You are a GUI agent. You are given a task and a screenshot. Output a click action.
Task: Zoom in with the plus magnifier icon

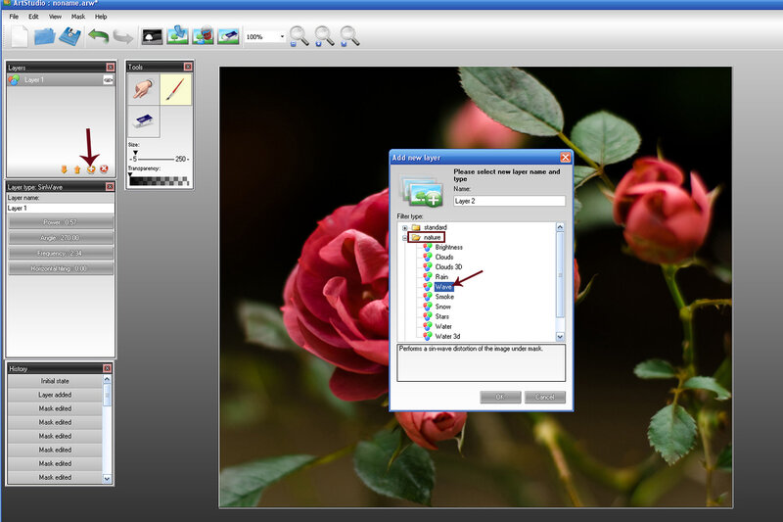[324, 36]
